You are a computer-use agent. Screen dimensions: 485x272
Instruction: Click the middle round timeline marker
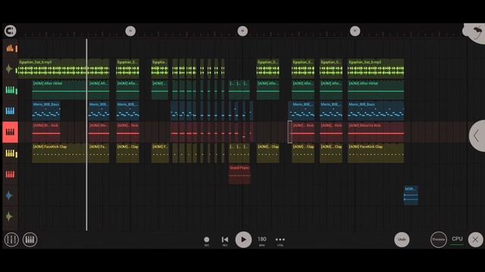242,31
